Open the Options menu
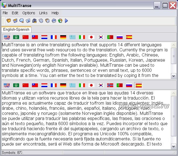Screen dimensions: 178x156 [x=29, y=13]
